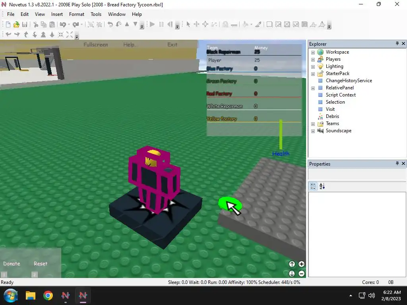Expand the StarterPack node in Explorer
The image size is (407, 305).
pyautogui.click(x=313, y=74)
